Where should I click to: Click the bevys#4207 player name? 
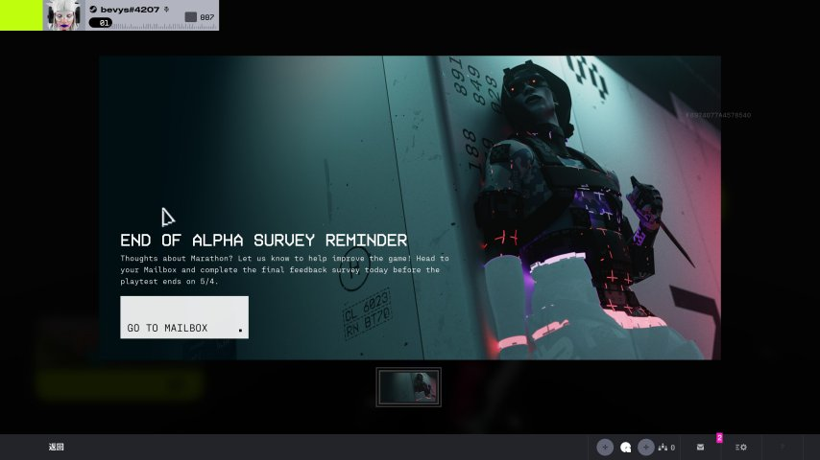(130, 10)
